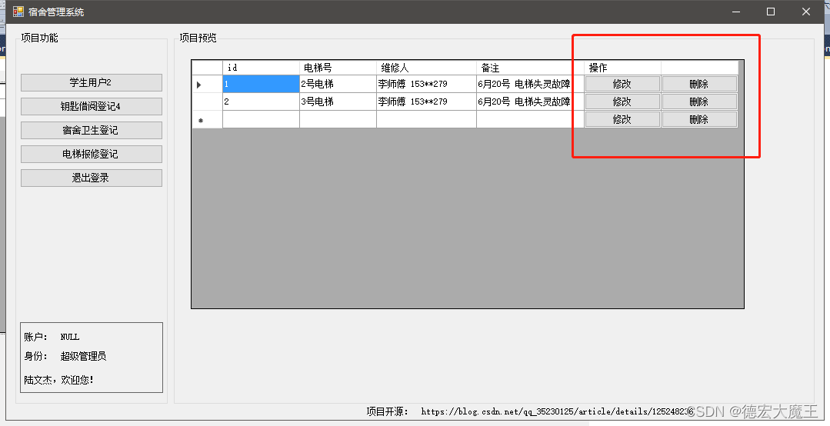The width and height of the screenshot is (830, 426).
Task: Click the empty 维修人 cell of the new row
Action: pos(426,120)
